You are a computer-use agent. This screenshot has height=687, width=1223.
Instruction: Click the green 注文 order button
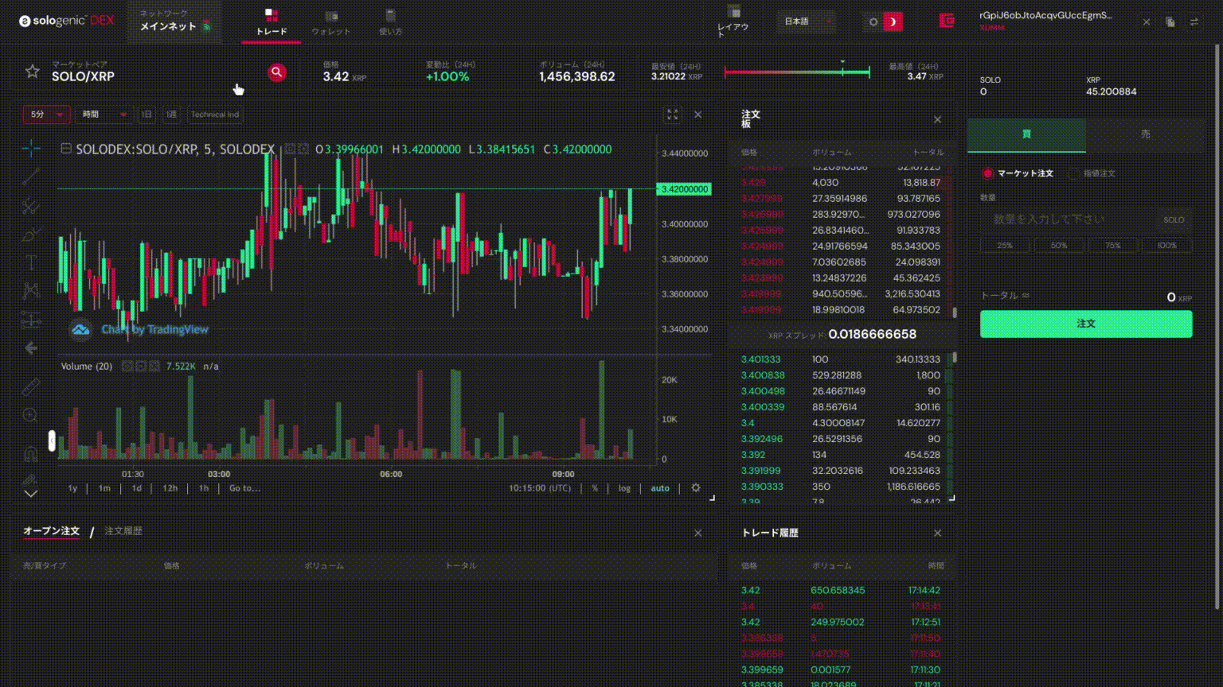pos(1085,324)
